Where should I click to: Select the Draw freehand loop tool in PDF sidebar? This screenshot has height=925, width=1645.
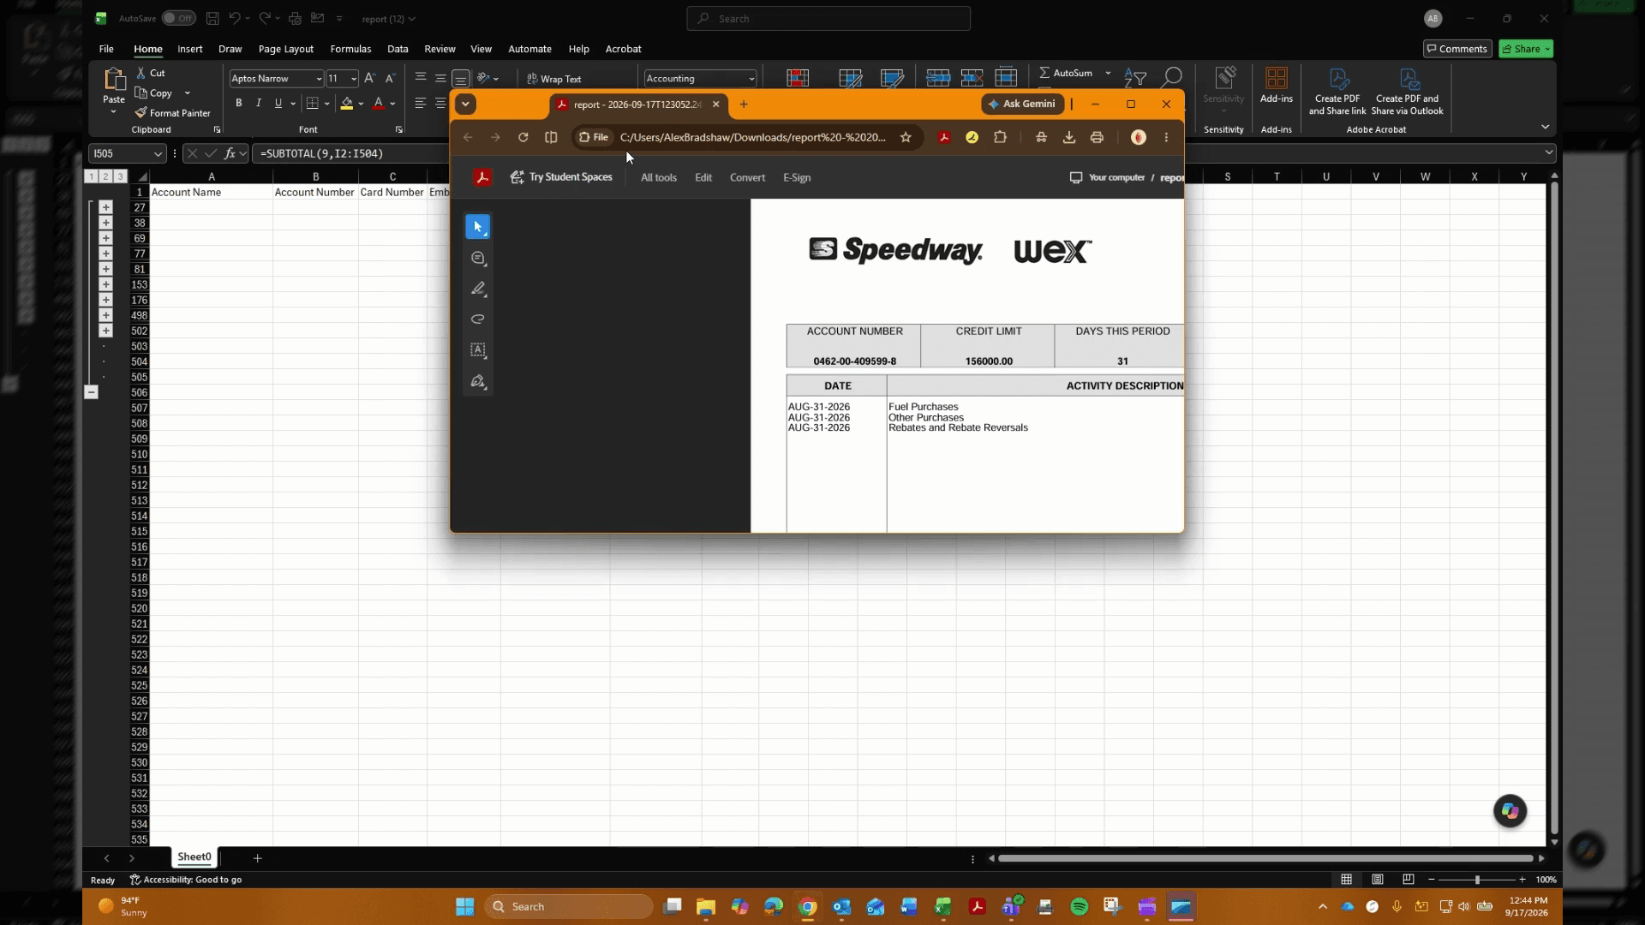[478, 319]
